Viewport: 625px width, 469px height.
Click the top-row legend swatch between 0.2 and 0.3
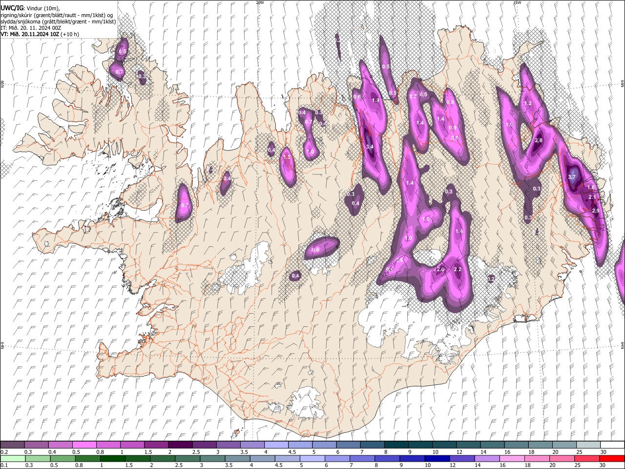pos(12,445)
